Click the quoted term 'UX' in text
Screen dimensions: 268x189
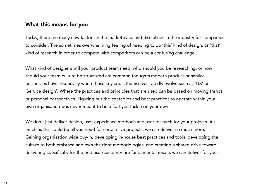pyautogui.click(x=199, y=83)
